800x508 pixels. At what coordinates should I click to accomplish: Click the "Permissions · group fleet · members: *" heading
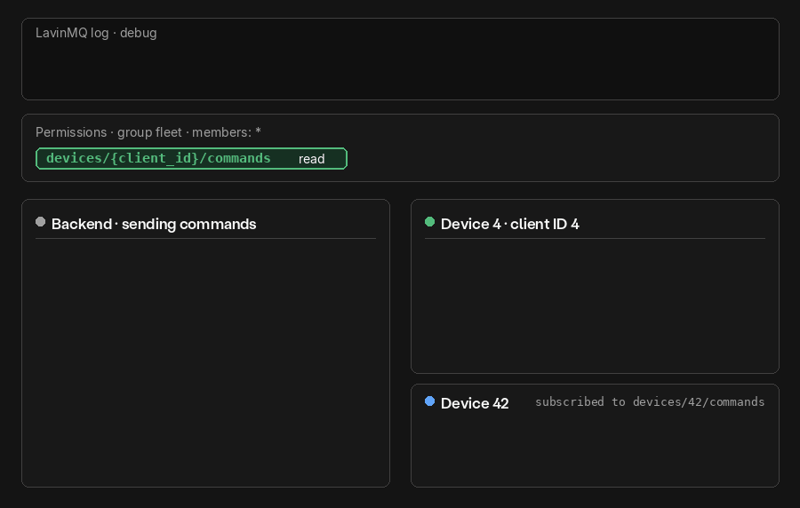tap(148, 132)
